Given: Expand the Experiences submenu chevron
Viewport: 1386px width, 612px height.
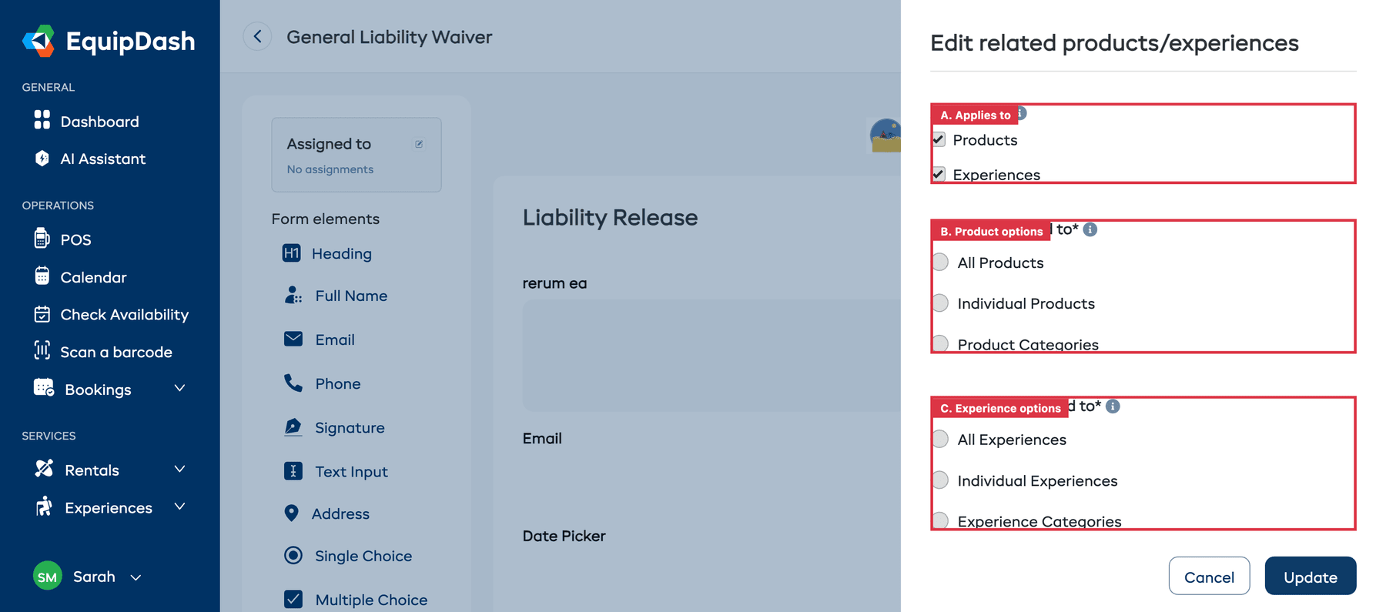Looking at the screenshot, I should (x=179, y=507).
